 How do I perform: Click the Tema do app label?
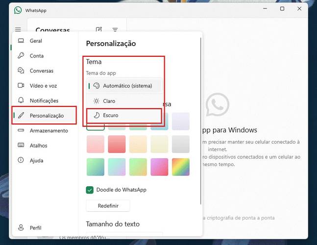point(101,73)
